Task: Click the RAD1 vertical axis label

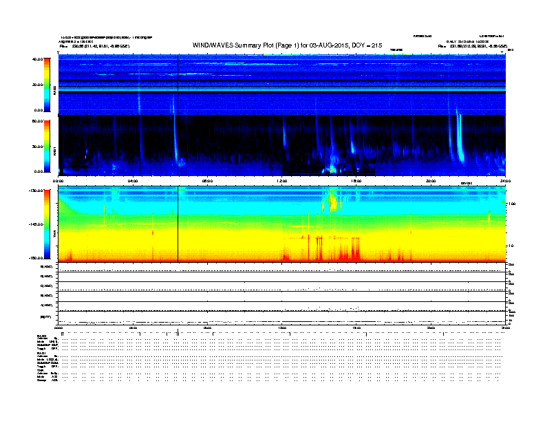Action: click(54, 151)
